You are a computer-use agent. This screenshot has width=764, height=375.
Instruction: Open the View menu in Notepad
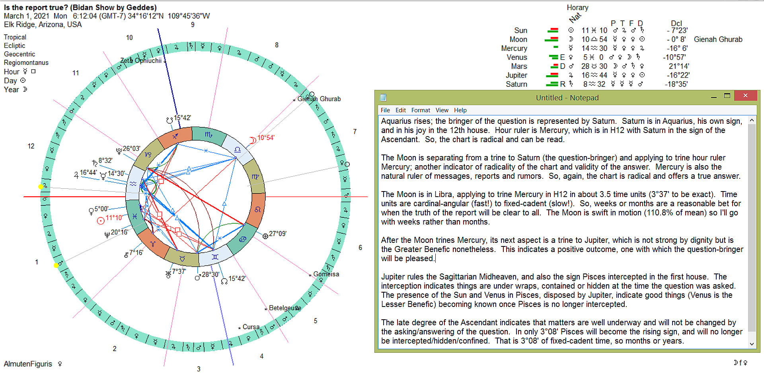[x=442, y=110]
